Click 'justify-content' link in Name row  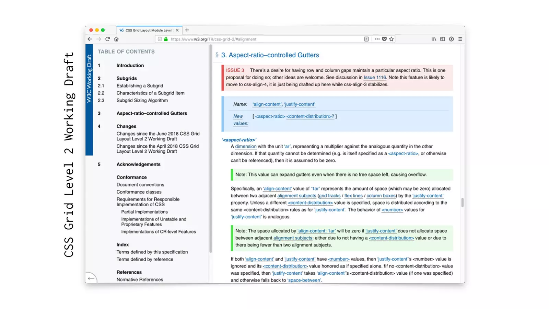point(300,104)
